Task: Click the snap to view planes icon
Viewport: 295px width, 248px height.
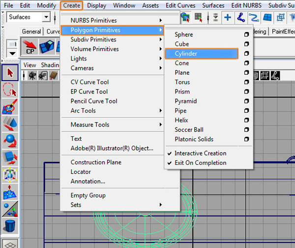Action: click(x=267, y=18)
